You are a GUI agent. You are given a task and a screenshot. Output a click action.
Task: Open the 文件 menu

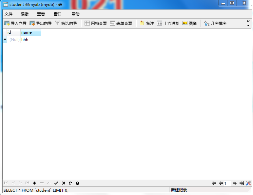(9, 14)
